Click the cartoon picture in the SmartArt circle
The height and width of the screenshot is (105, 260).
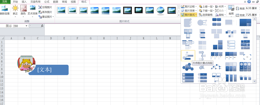point(26,64)
